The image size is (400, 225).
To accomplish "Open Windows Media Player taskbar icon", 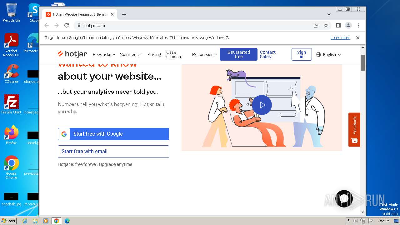I will [x=46, y=221].
